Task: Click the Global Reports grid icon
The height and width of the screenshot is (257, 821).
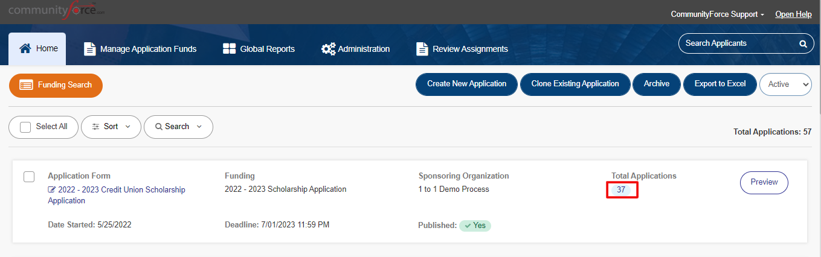Action: 229,49
